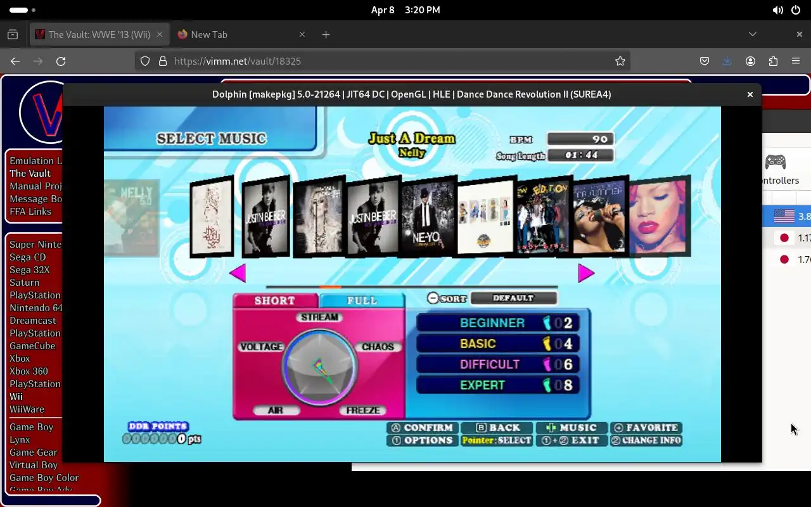The width and height of the screenshot is (811, 507).
Task: Click the controllers gamepad icon behind Dolphin
Action: [x=776, y=162]
